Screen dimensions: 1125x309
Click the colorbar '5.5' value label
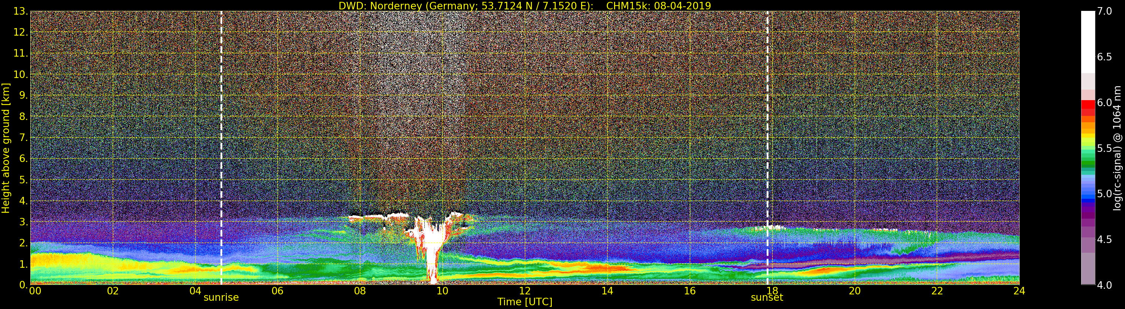tap(1104, 148)
